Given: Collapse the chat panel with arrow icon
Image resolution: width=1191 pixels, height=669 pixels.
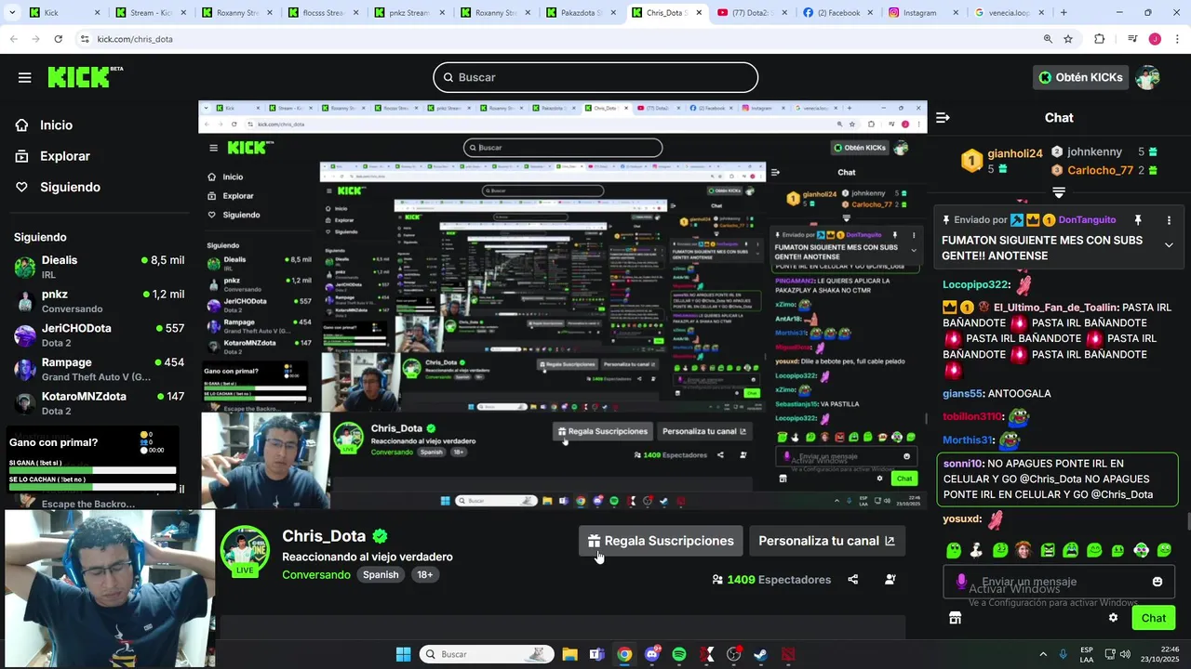Looking at the screenshot, I should pos(943,118).
